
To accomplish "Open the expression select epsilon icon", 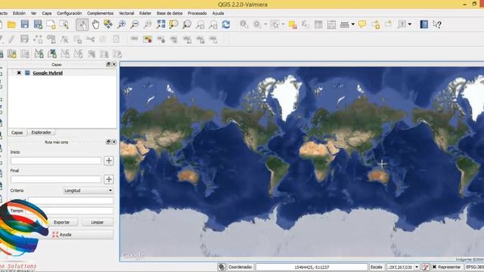I will coord(305,24).
